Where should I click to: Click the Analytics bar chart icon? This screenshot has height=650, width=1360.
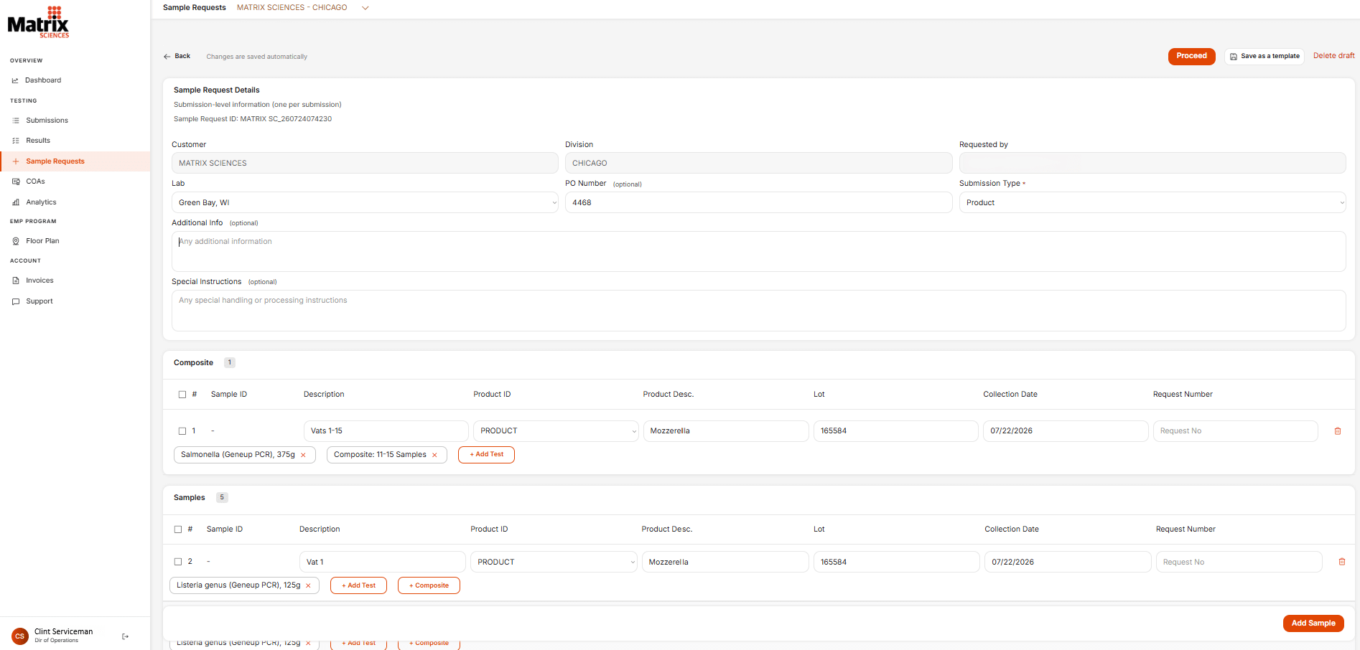pyautogui.click(x=16, y=202)
